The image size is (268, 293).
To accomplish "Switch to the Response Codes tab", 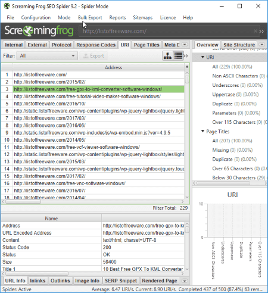I will 96,45.
